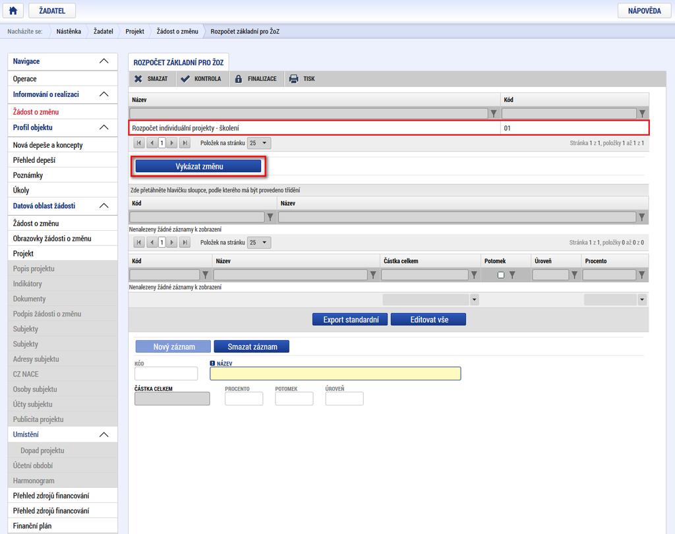Click Editovat vše button
This screenshot has height=534, width=675.
click(x=428, y=320)
